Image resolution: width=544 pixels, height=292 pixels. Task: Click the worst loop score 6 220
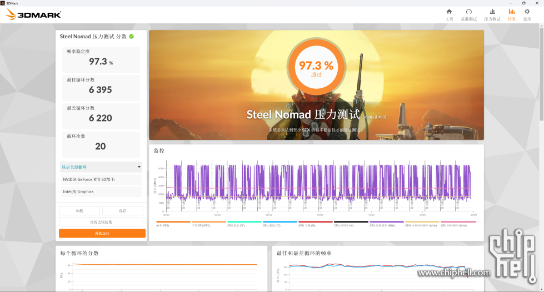tap(100, 118)
